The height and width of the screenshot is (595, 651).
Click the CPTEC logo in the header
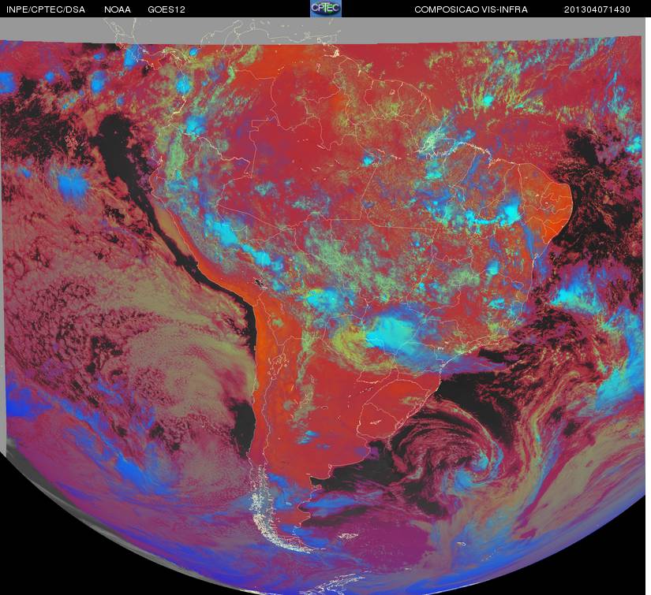click(x=326, y=9)
